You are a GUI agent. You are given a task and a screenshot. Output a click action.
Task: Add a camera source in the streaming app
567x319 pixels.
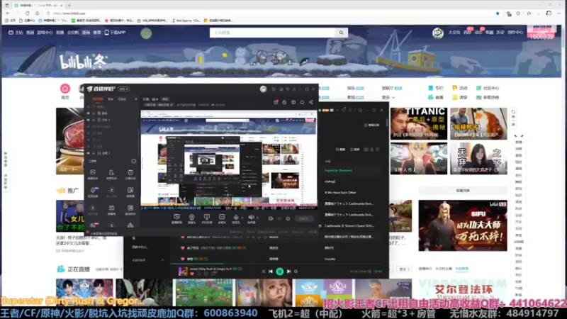click(191, 218)
